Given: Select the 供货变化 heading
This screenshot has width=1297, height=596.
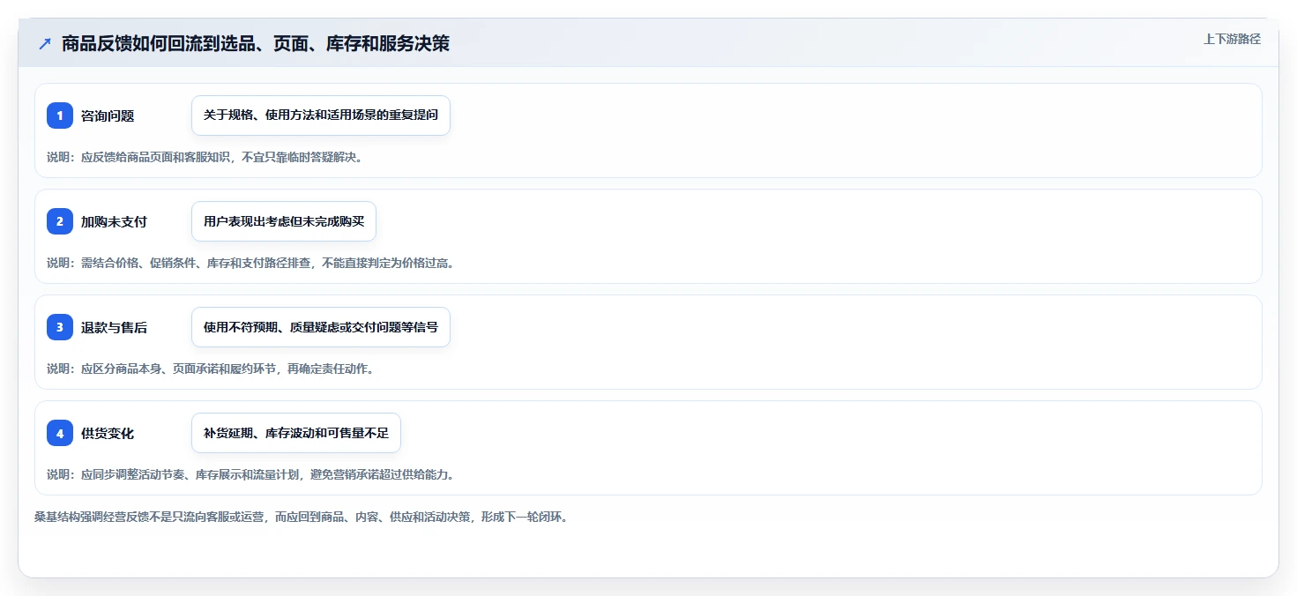Looking at the screenshot, I should coord(108,433).
